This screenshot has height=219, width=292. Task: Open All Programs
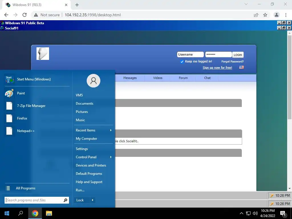25,188
